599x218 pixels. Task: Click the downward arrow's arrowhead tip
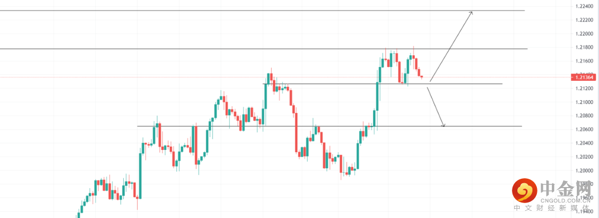pyautogui.click(x=444, y=126)
